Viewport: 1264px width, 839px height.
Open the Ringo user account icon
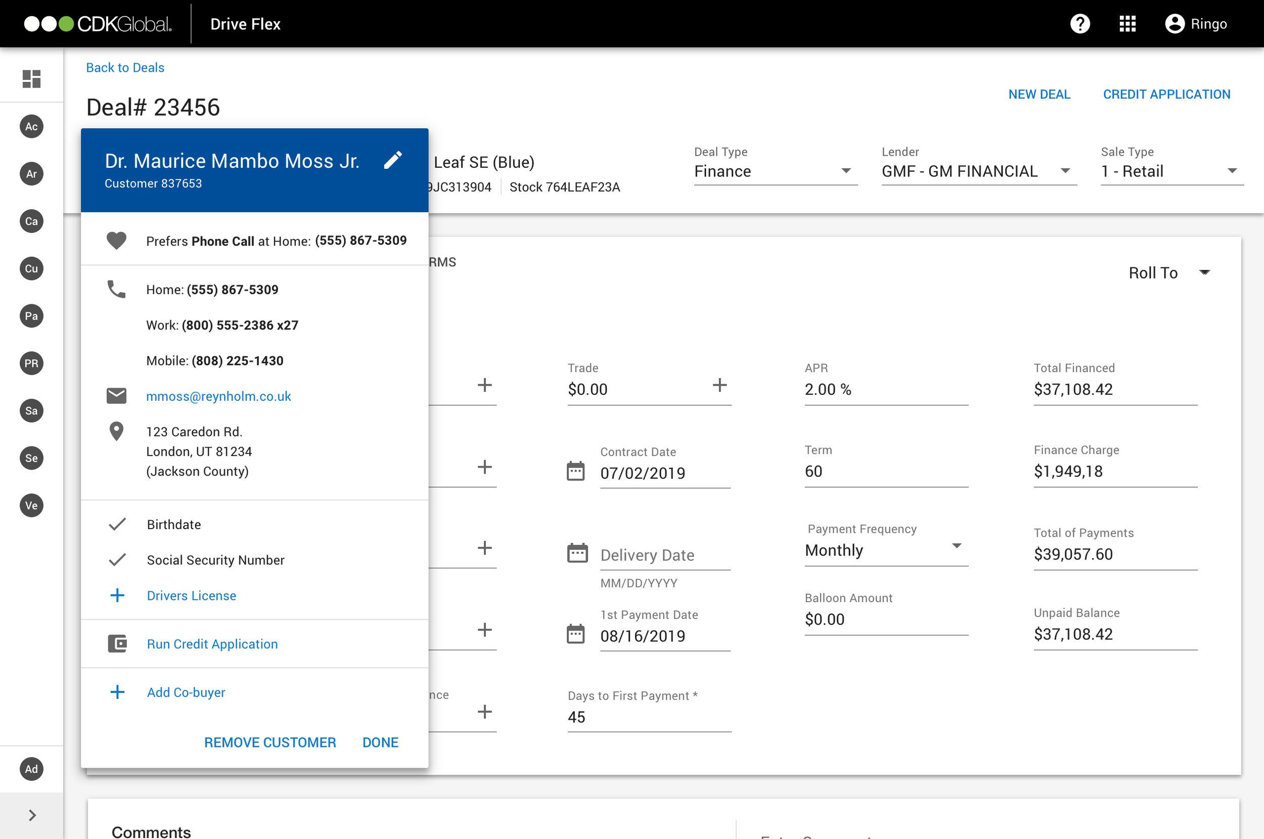point(1175,24)
